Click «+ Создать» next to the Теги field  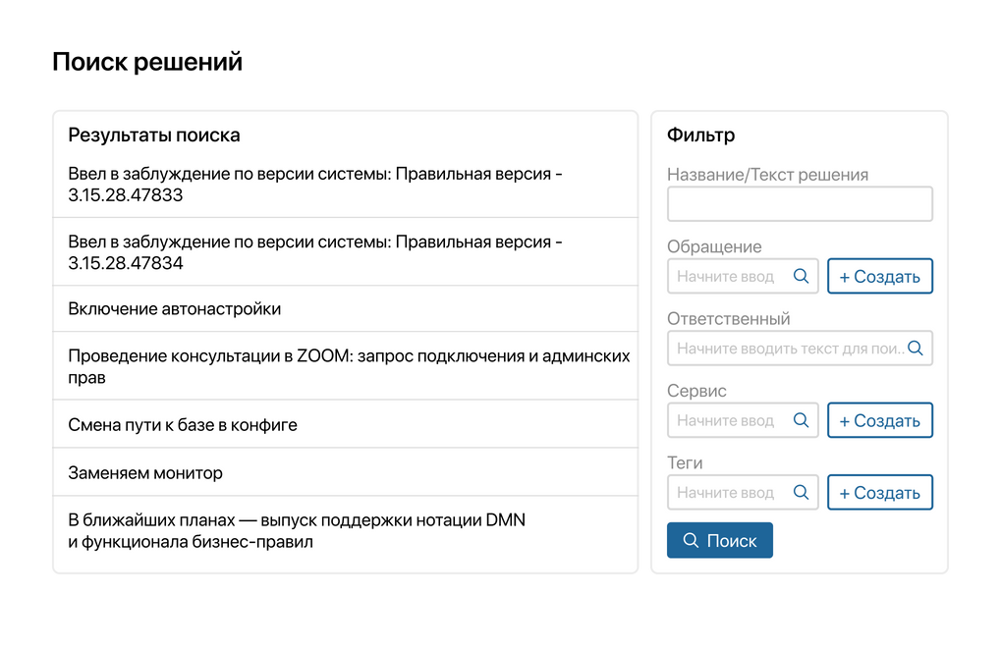click(x=880, y=492)
